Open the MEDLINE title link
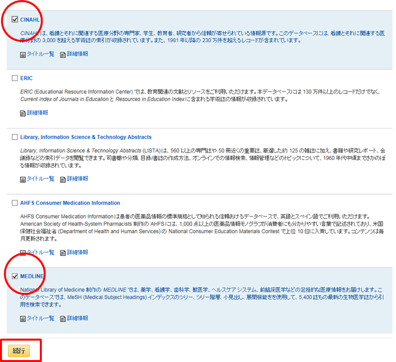This screenshot has height=362, width=396. (32, 276)
